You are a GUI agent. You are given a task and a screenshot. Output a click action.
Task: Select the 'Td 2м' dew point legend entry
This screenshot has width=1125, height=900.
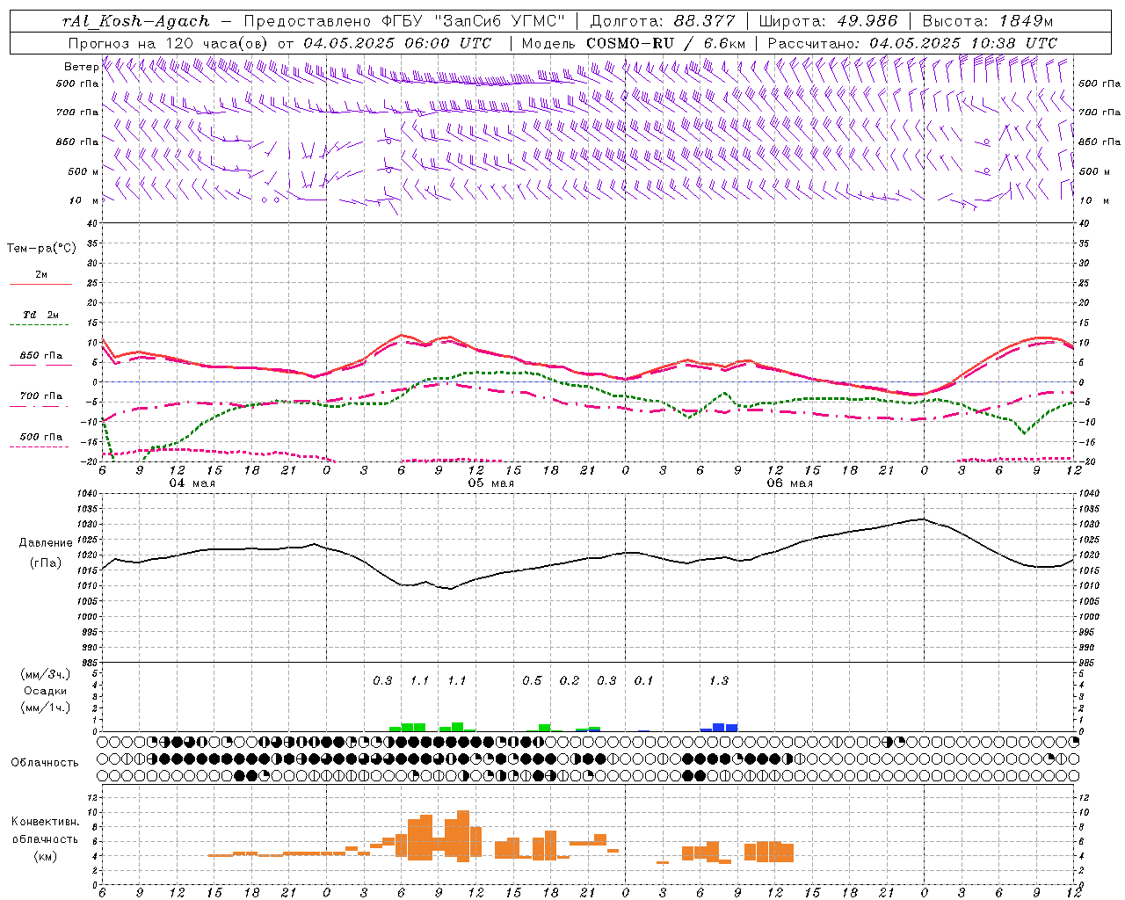click(41, 315)
